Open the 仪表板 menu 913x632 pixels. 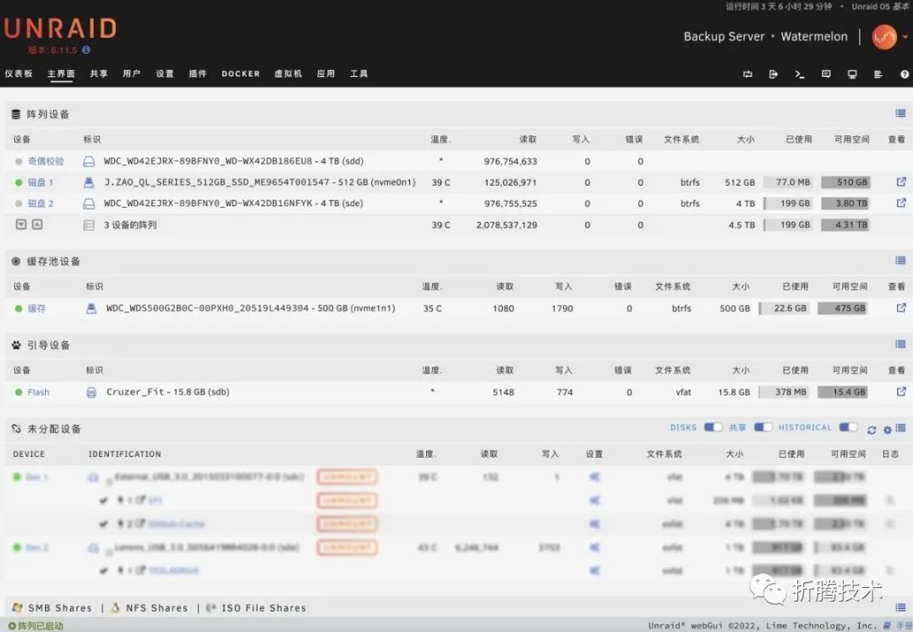19,74
